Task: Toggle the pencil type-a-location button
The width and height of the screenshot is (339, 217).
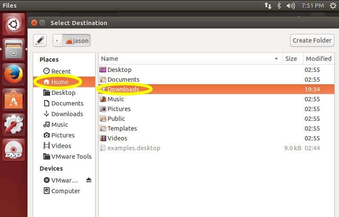Action: pyautogui.click(x=40, y=40)
